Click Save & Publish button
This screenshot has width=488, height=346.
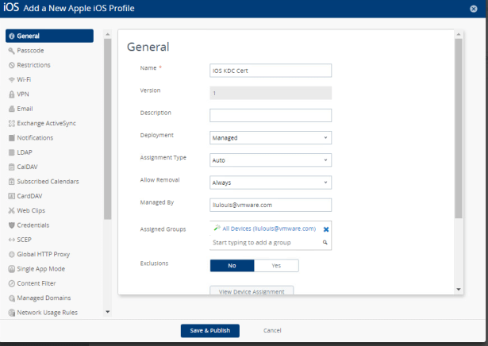point(210,330)
